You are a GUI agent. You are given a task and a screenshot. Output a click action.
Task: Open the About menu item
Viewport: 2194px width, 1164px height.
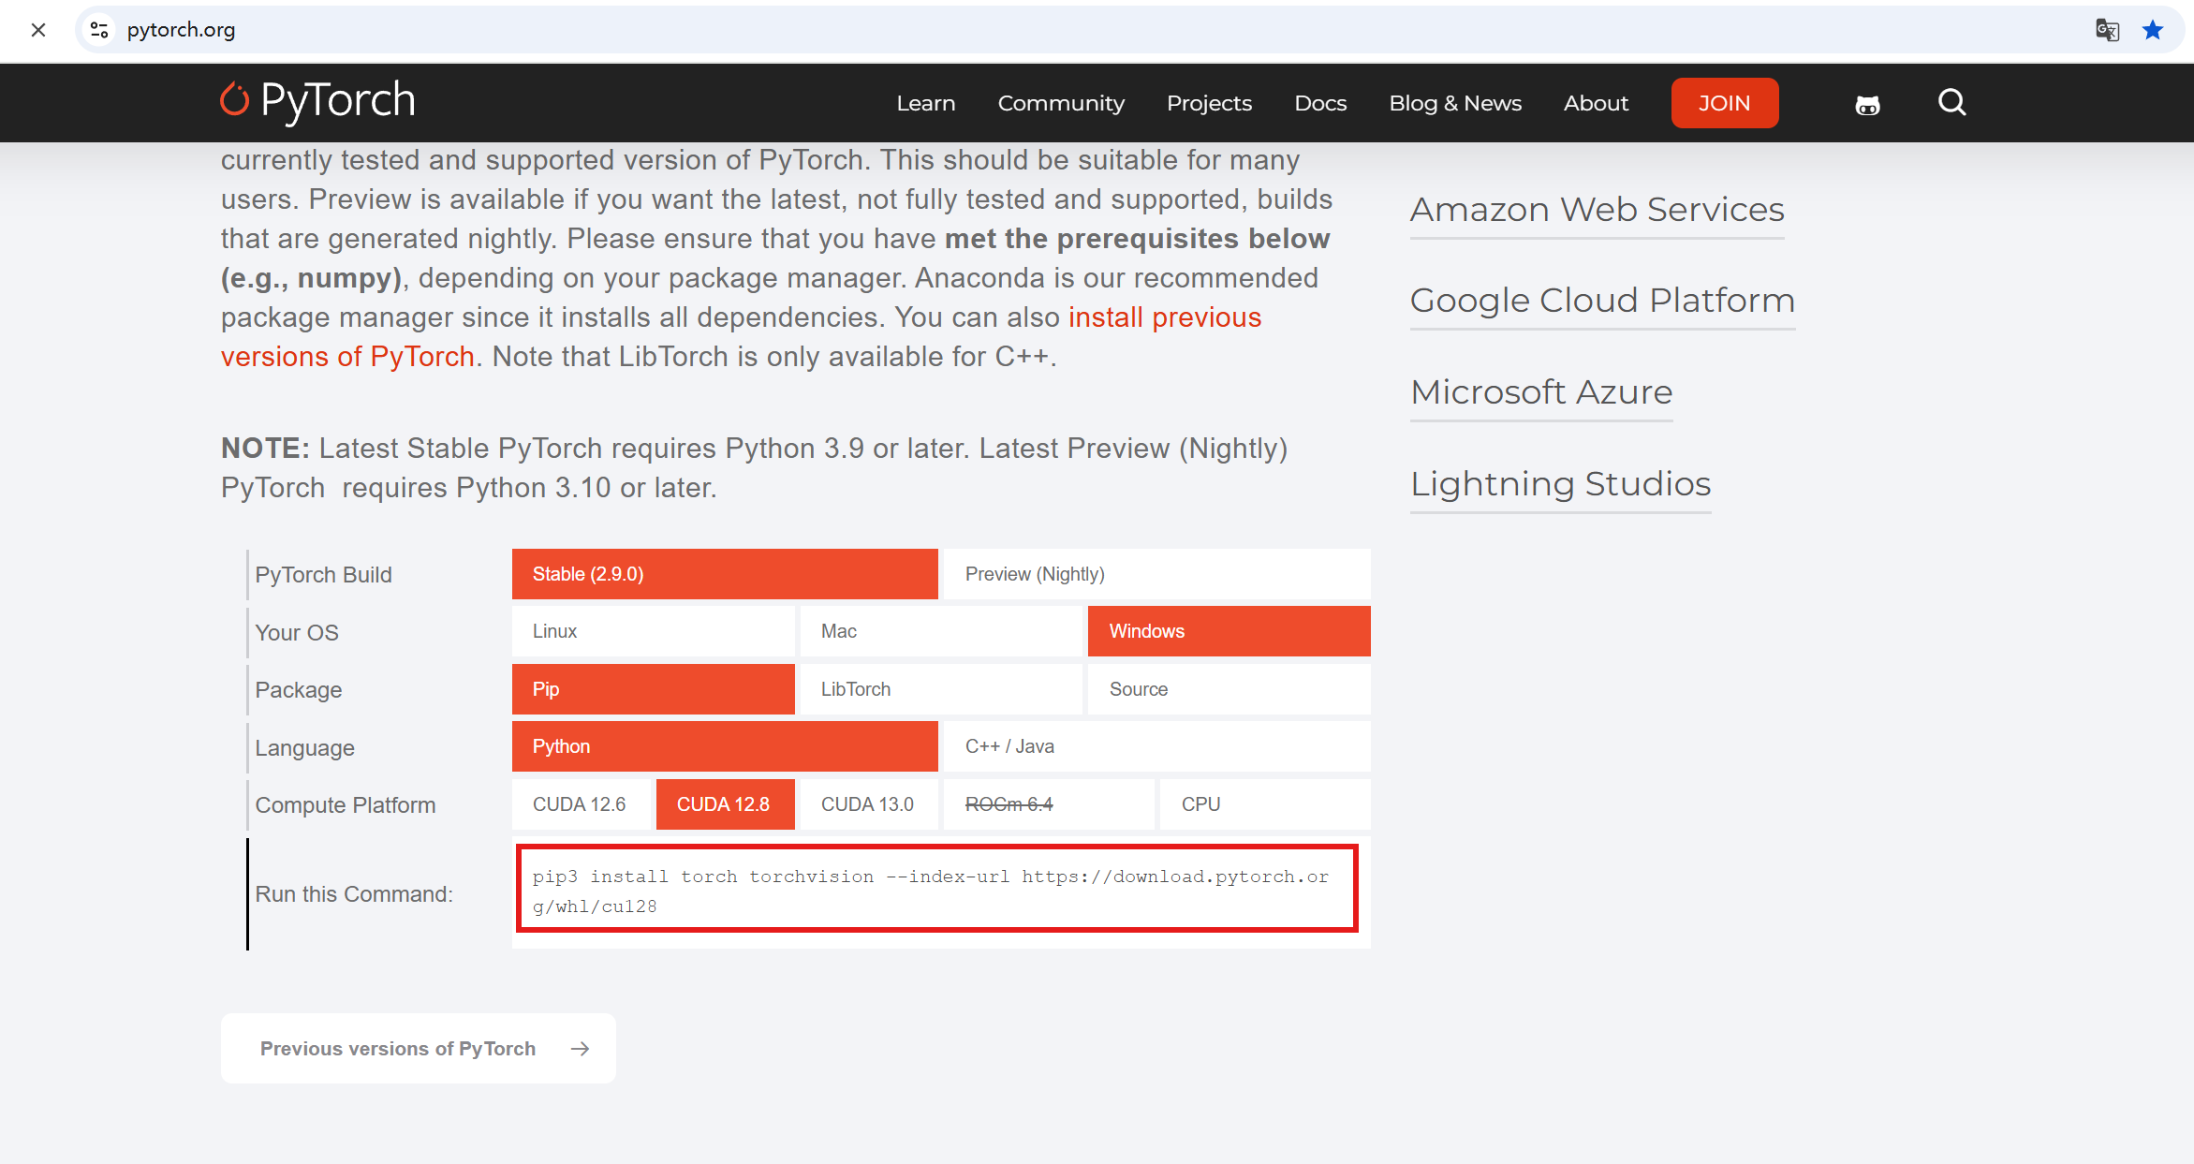point(1596,103)
